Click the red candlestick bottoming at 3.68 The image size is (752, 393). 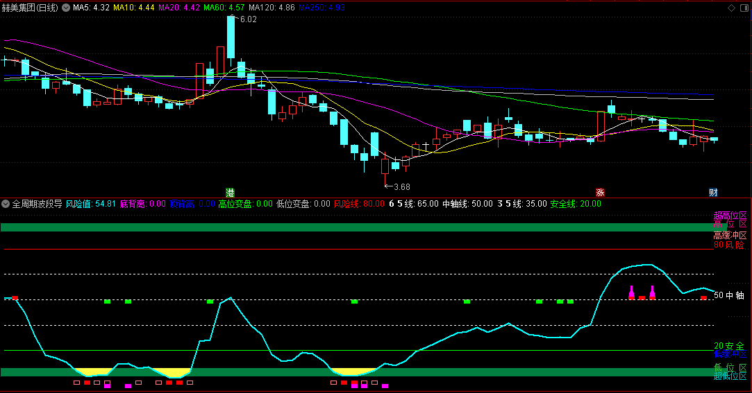click(385, 166)
